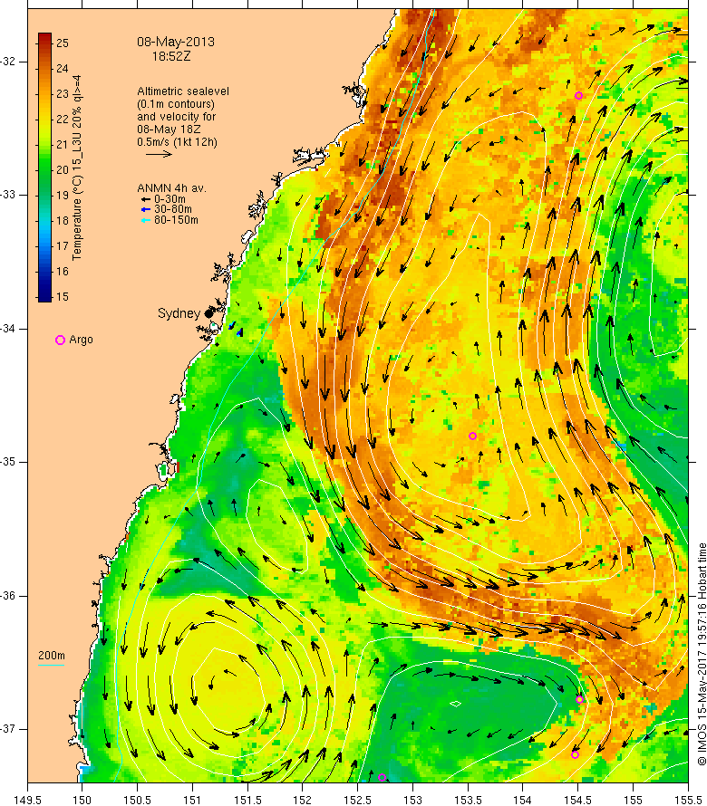The height and width of the screenshot is (806, 707).
Task: Click the '(0.1m contours)' text
Action: click(176, 104)
